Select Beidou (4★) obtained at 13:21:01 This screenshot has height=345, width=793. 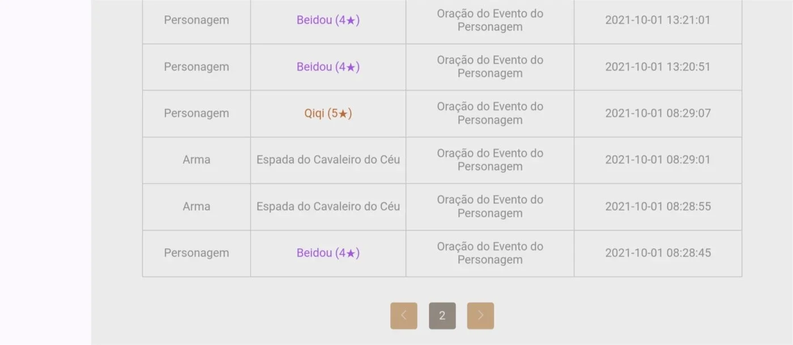point(328,20)
